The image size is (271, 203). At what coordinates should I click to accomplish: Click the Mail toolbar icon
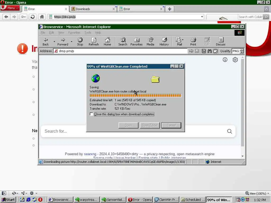click(178, 41)
